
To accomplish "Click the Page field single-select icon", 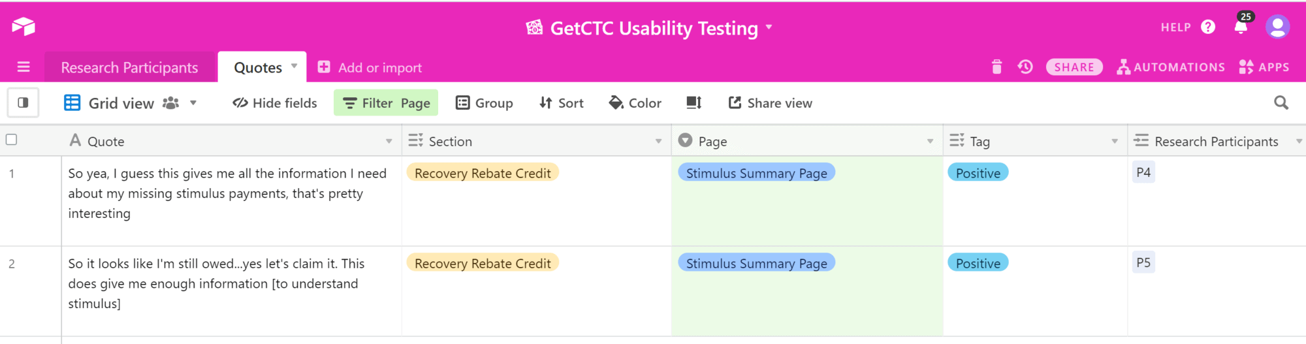I will [685, 140].
